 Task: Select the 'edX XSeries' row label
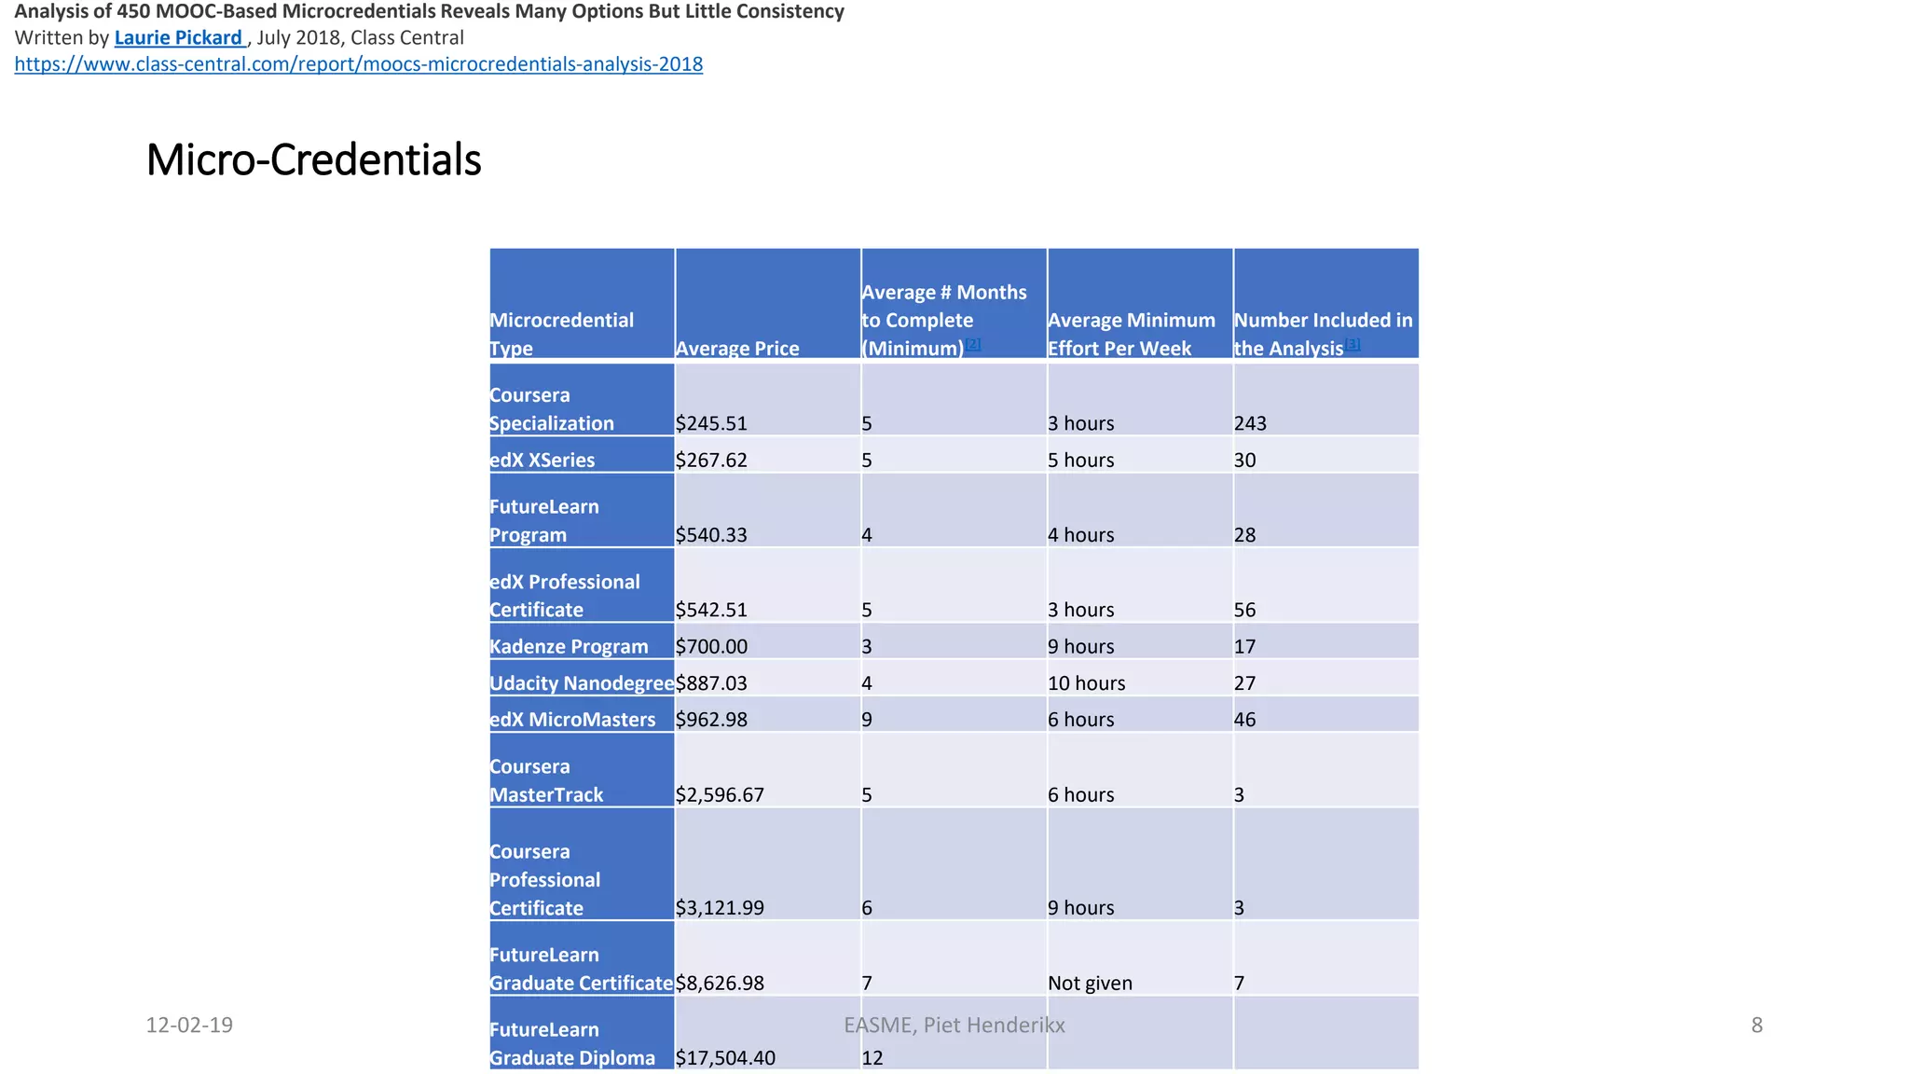582,454
